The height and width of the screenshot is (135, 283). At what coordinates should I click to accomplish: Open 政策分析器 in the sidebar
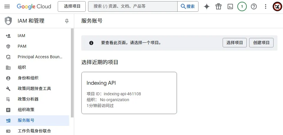(35, 99)
